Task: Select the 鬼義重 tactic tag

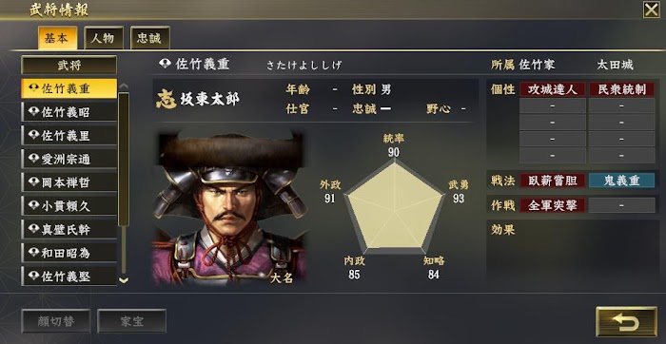Action: [621, 182]
